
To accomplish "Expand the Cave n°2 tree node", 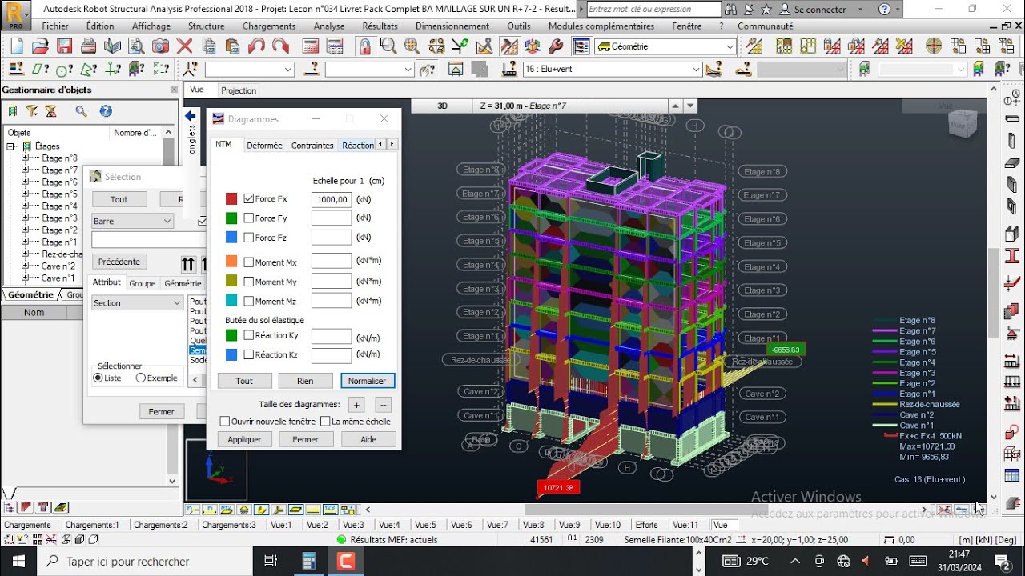I will [x=25, y=266].
